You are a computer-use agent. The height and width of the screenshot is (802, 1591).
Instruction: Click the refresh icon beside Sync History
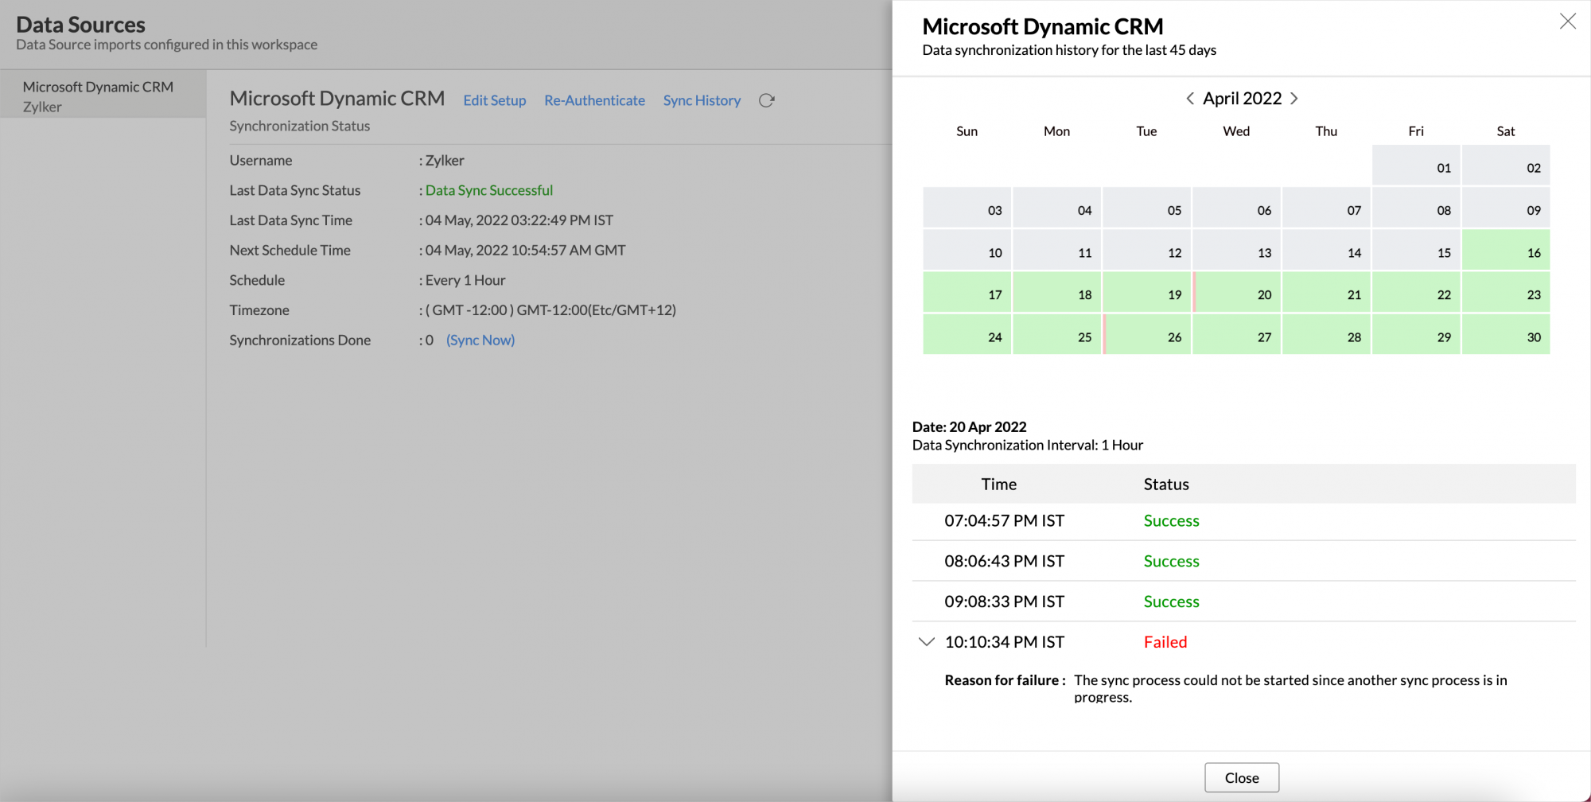click(767, 100)
